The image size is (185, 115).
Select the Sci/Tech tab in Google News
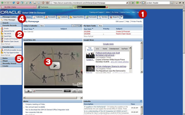pos(125,49)
